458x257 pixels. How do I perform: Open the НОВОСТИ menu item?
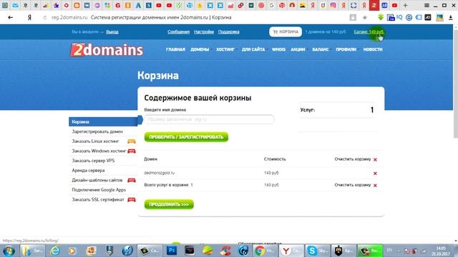pyautogui.click(x=373, y=49)
